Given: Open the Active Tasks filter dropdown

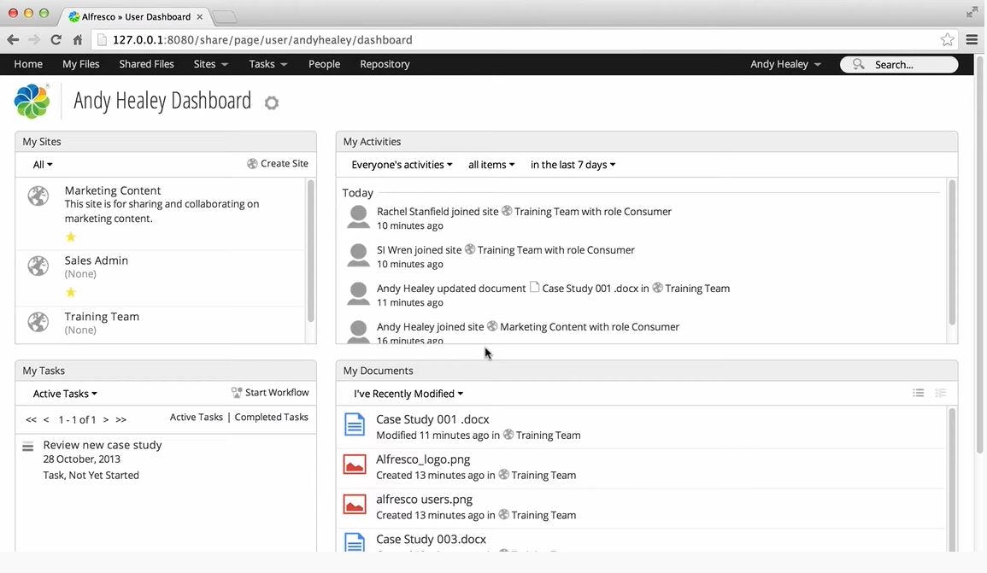Looking at the screenshot, I should pyautogui.click(x=65, y=394).
